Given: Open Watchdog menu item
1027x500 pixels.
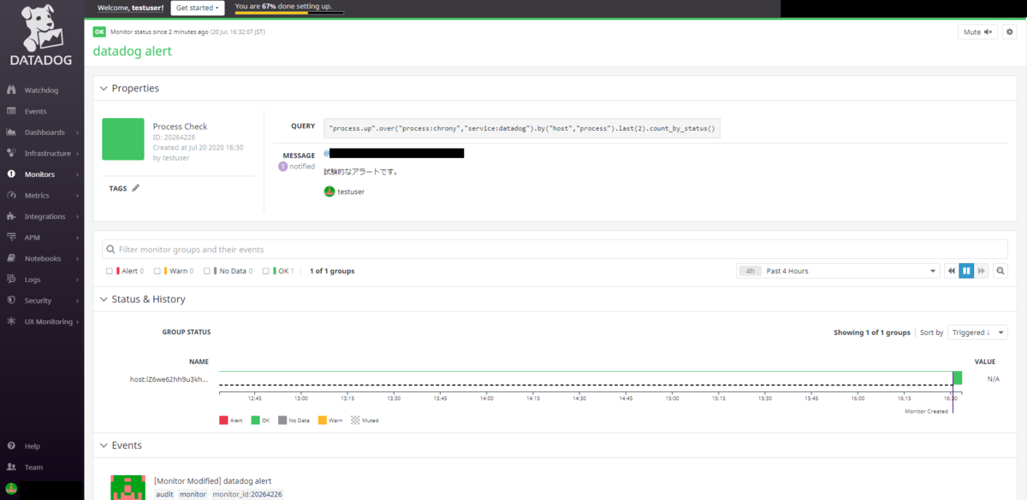Looking at the screenshot, I should (x=41, y=90).
